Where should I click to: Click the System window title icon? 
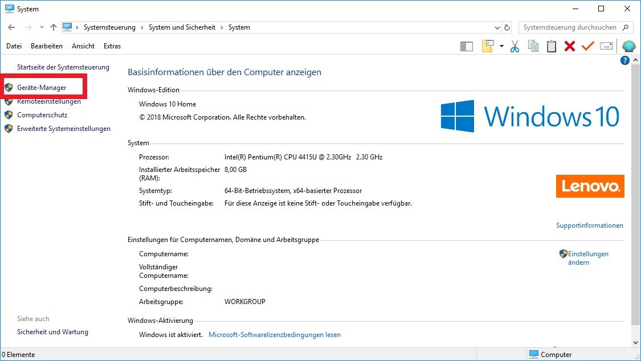pyautogui.click(x=10, y=9)
